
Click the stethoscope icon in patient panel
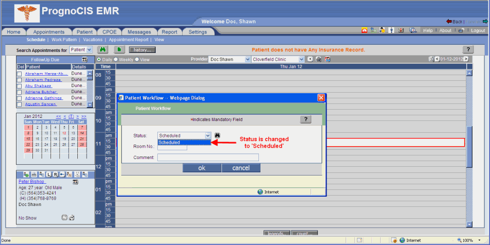(77, 174)
